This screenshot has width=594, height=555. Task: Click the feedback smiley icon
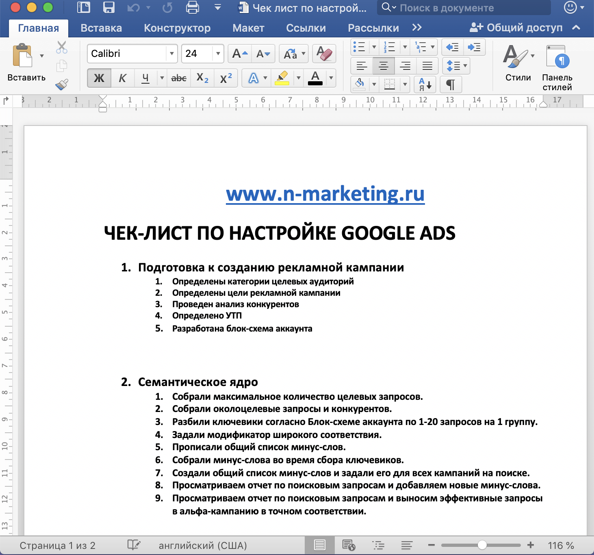570,7
